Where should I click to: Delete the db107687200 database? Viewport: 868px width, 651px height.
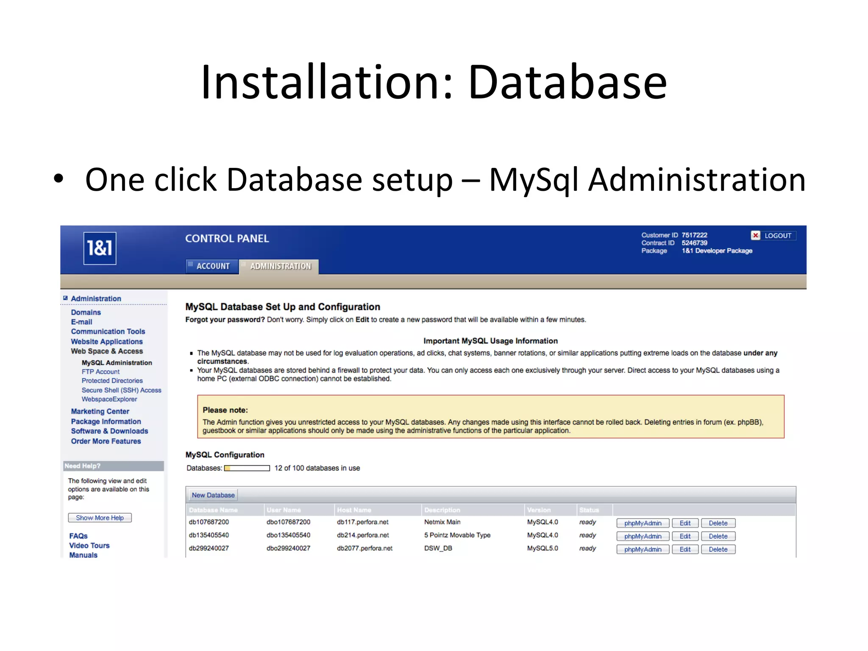point(718,523)
